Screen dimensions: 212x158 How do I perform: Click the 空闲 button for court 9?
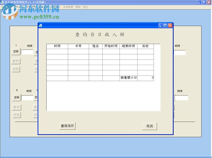pyautogui.click(x=16, y=97)
